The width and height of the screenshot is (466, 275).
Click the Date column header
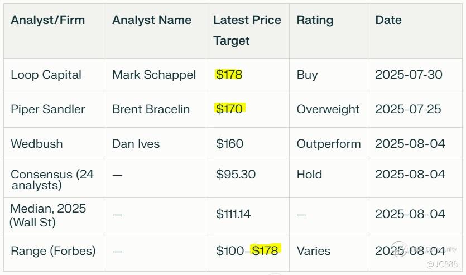388,20
